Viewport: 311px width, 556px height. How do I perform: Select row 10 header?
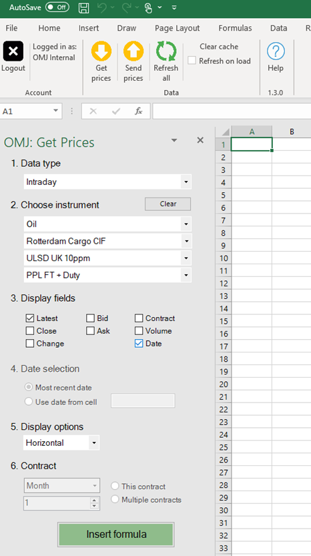pyautogui.click(x=224, y=258)
